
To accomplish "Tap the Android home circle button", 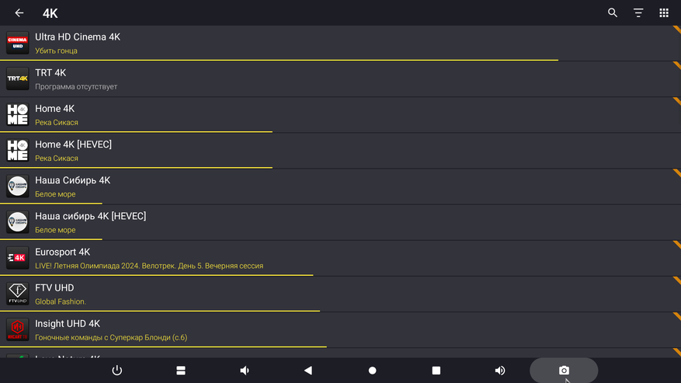I will coord(372,371).
